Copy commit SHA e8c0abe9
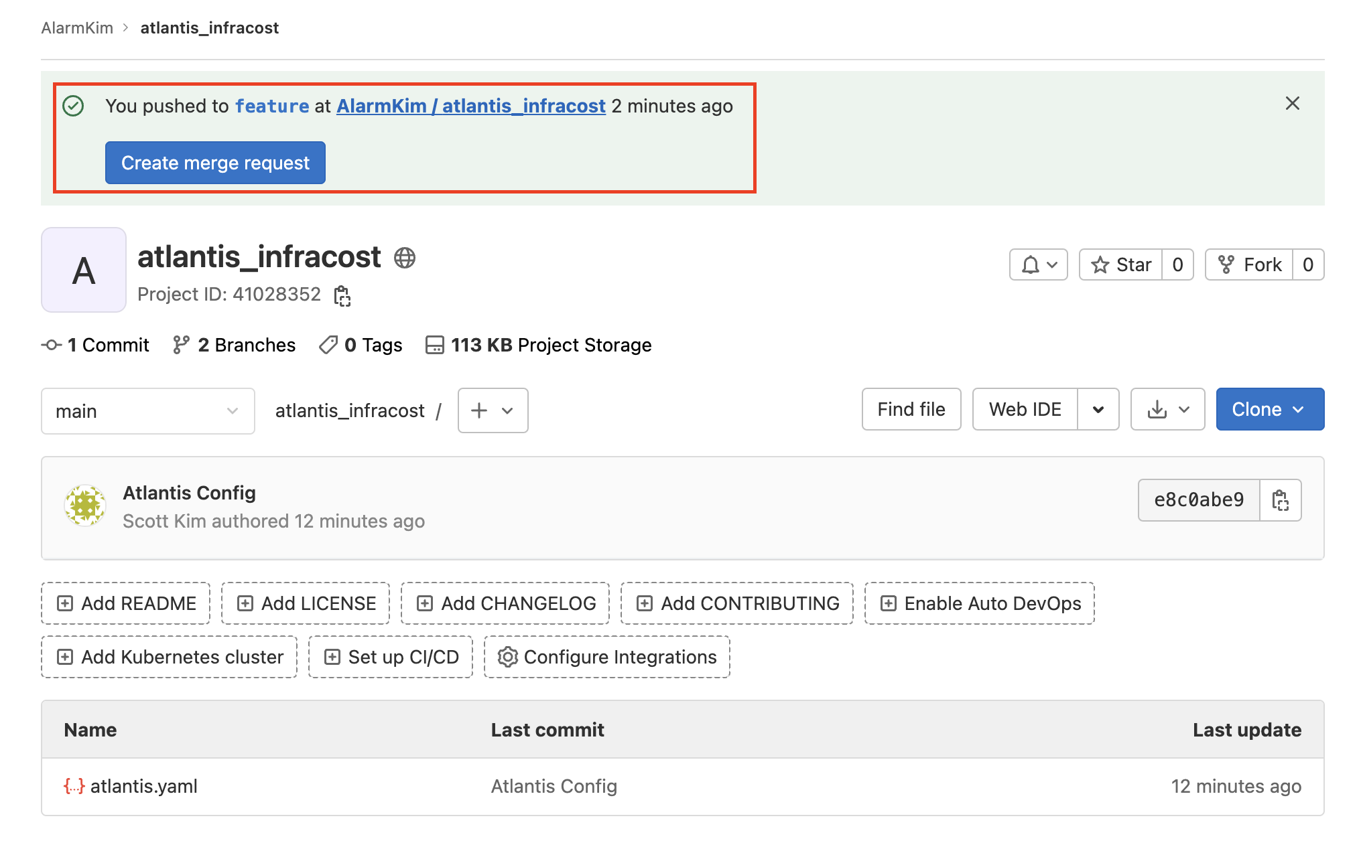 1280,500
